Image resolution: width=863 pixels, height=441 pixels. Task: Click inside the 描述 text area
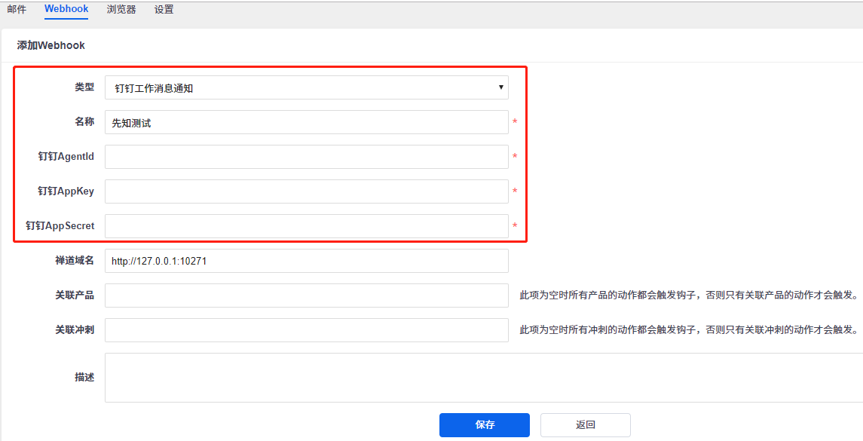[484, 378]
